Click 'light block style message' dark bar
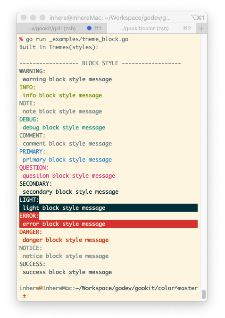This screenshot has height=318, width=225. (x=108, y=208)
